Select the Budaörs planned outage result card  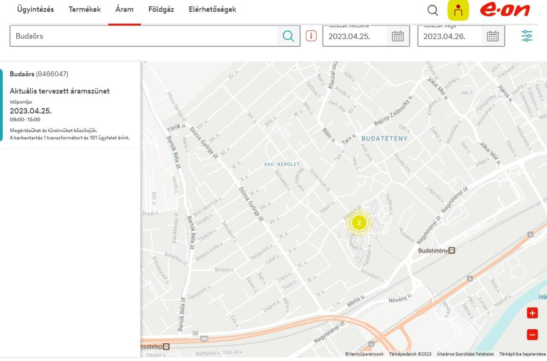point(70,105)
